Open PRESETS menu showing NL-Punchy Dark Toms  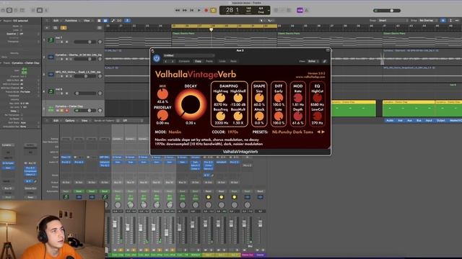click(292, 132)
